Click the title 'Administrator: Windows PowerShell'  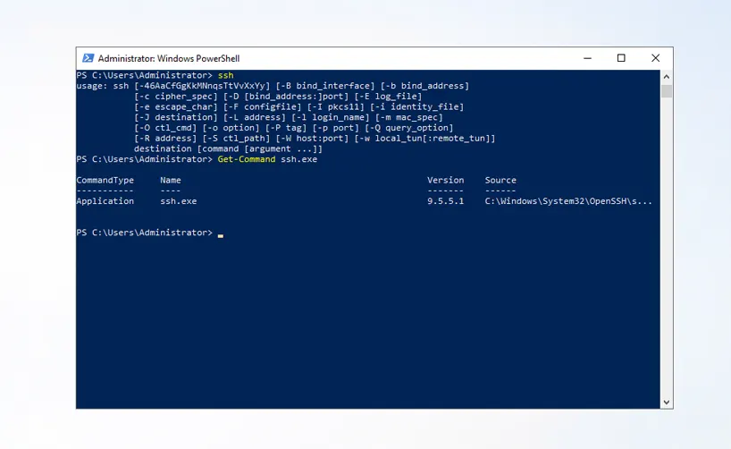click(x=169, y=58)
